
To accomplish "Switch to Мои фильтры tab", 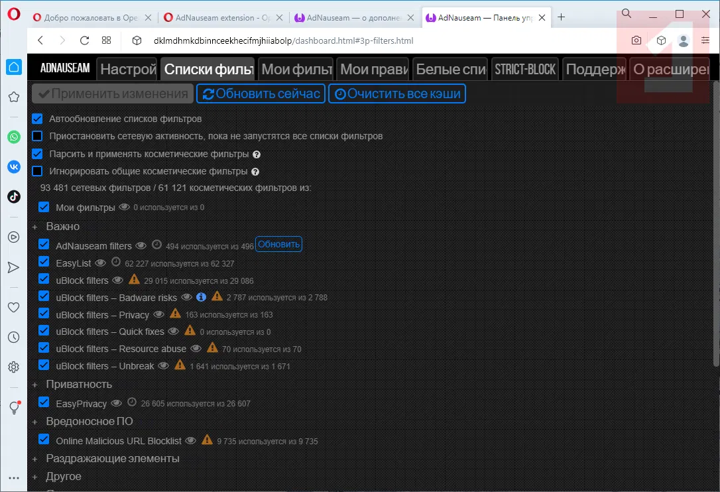I will [296, 69].
